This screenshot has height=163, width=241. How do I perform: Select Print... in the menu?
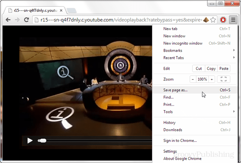tap(195, 105)
